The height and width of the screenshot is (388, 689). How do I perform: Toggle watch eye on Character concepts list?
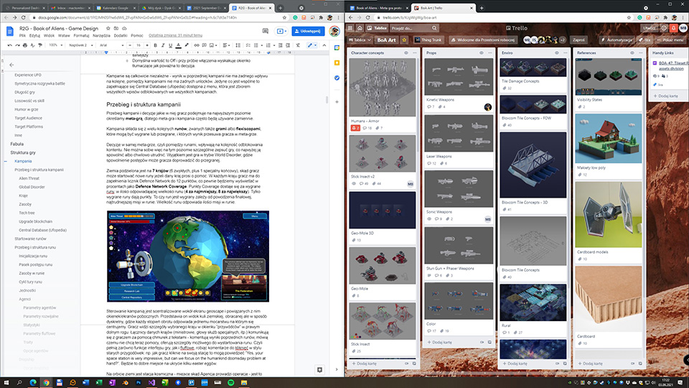[x=406, y=52]
